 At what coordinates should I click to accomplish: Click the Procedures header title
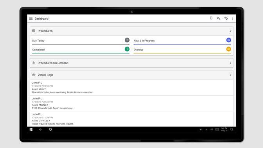pyautogui.click(x=45, y=31)
